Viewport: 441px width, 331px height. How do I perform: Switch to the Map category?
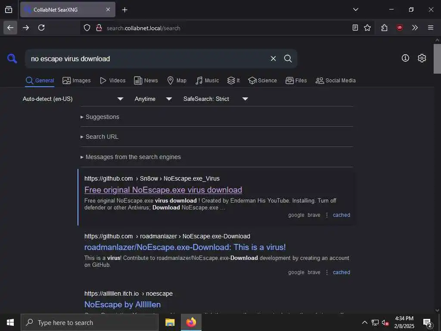[177, 81]
